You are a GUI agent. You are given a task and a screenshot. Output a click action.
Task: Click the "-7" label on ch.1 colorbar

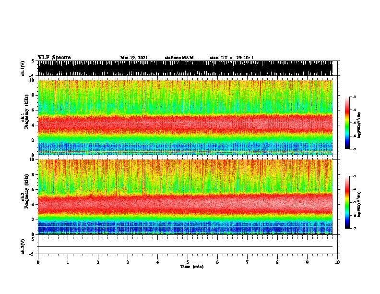[354, 149]
